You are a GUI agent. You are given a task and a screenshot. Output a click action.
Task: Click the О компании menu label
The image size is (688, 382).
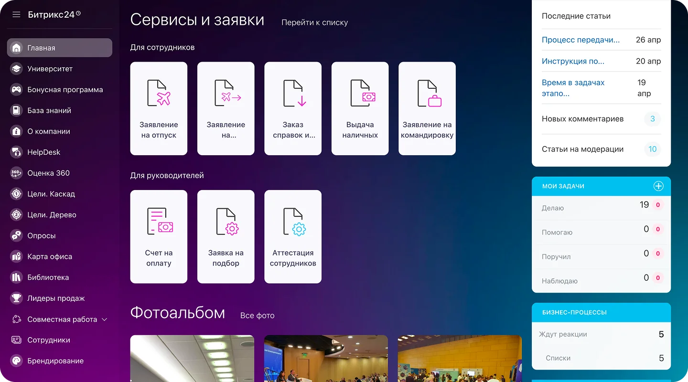tap(49, 131)
